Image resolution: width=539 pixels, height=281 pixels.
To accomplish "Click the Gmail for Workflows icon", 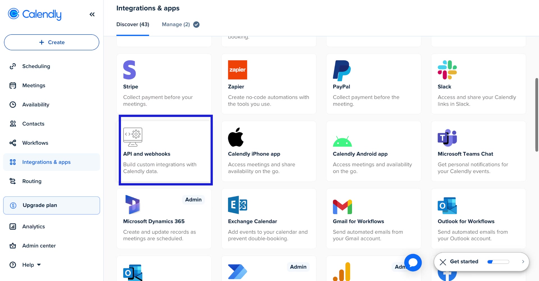I will pos(342,207).
